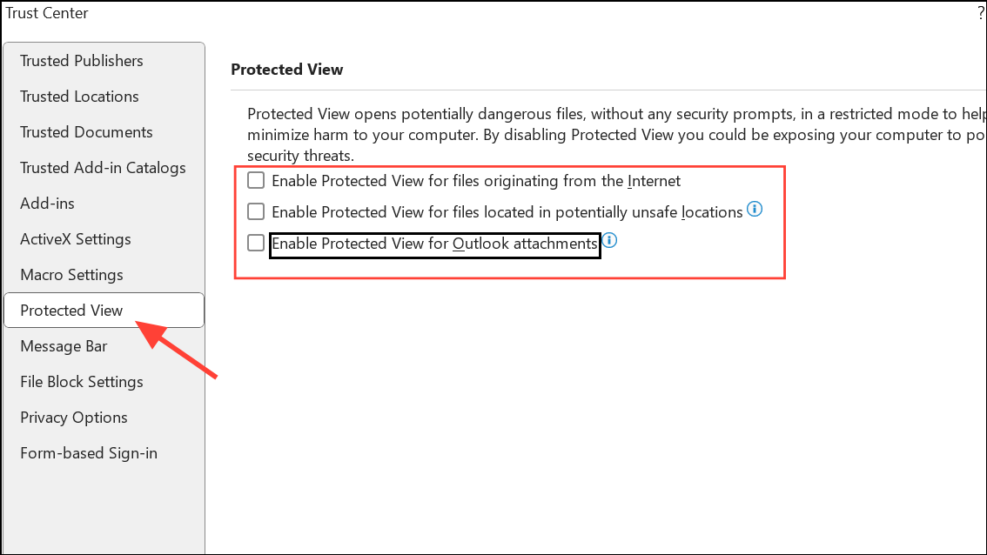The image size is (987, 555).
Task: Enable Protected View for Outlook attachments
Action: (x=256, y=243)
